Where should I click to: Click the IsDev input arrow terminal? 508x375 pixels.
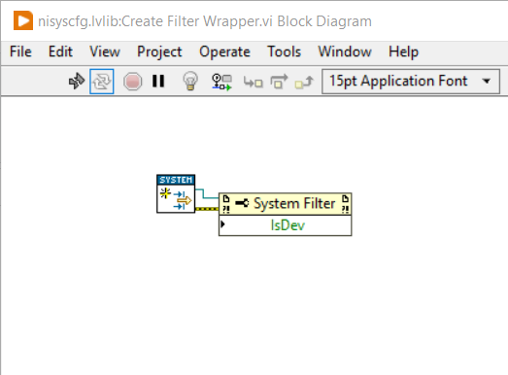(222, 223)
